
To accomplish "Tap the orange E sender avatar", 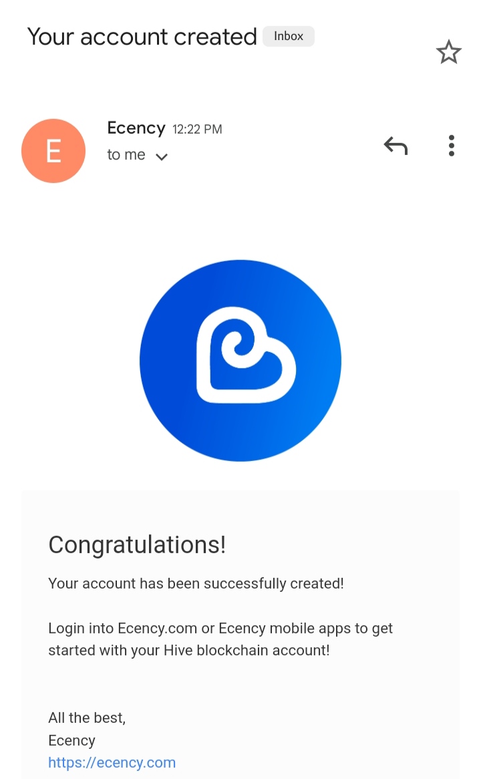I will coord(53,150).
